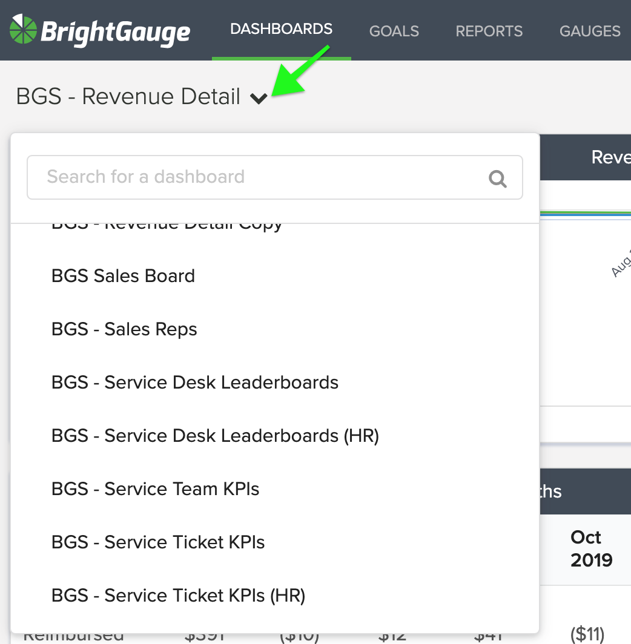Click the ($11) table value

(587, 634)
